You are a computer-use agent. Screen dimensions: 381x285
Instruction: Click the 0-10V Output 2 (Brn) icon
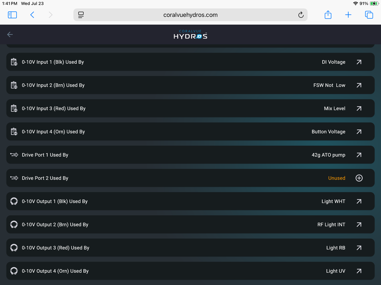[x=14, y=225]
